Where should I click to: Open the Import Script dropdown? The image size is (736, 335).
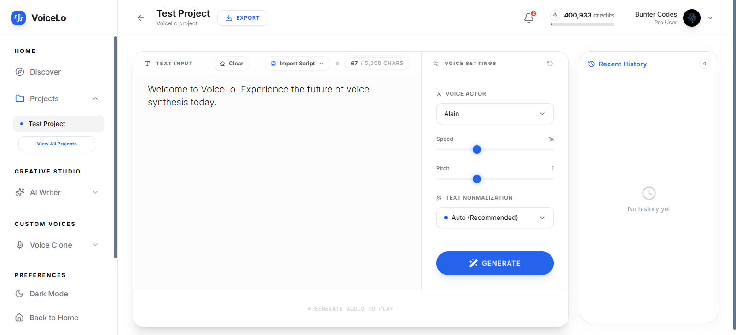point(297,64)
